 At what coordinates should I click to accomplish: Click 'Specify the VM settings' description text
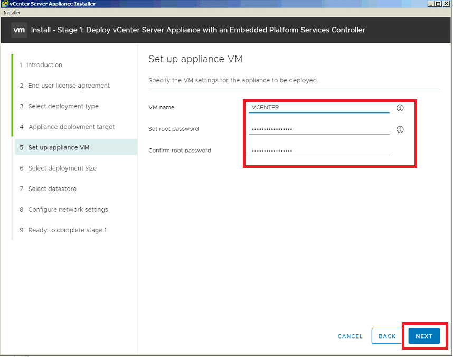tap(233, 80)
